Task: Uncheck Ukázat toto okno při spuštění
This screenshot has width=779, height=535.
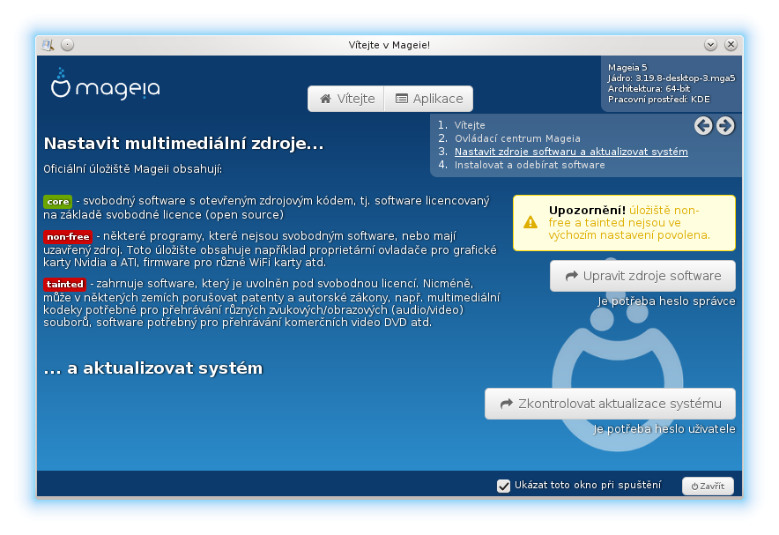Action: pos(503,486)
